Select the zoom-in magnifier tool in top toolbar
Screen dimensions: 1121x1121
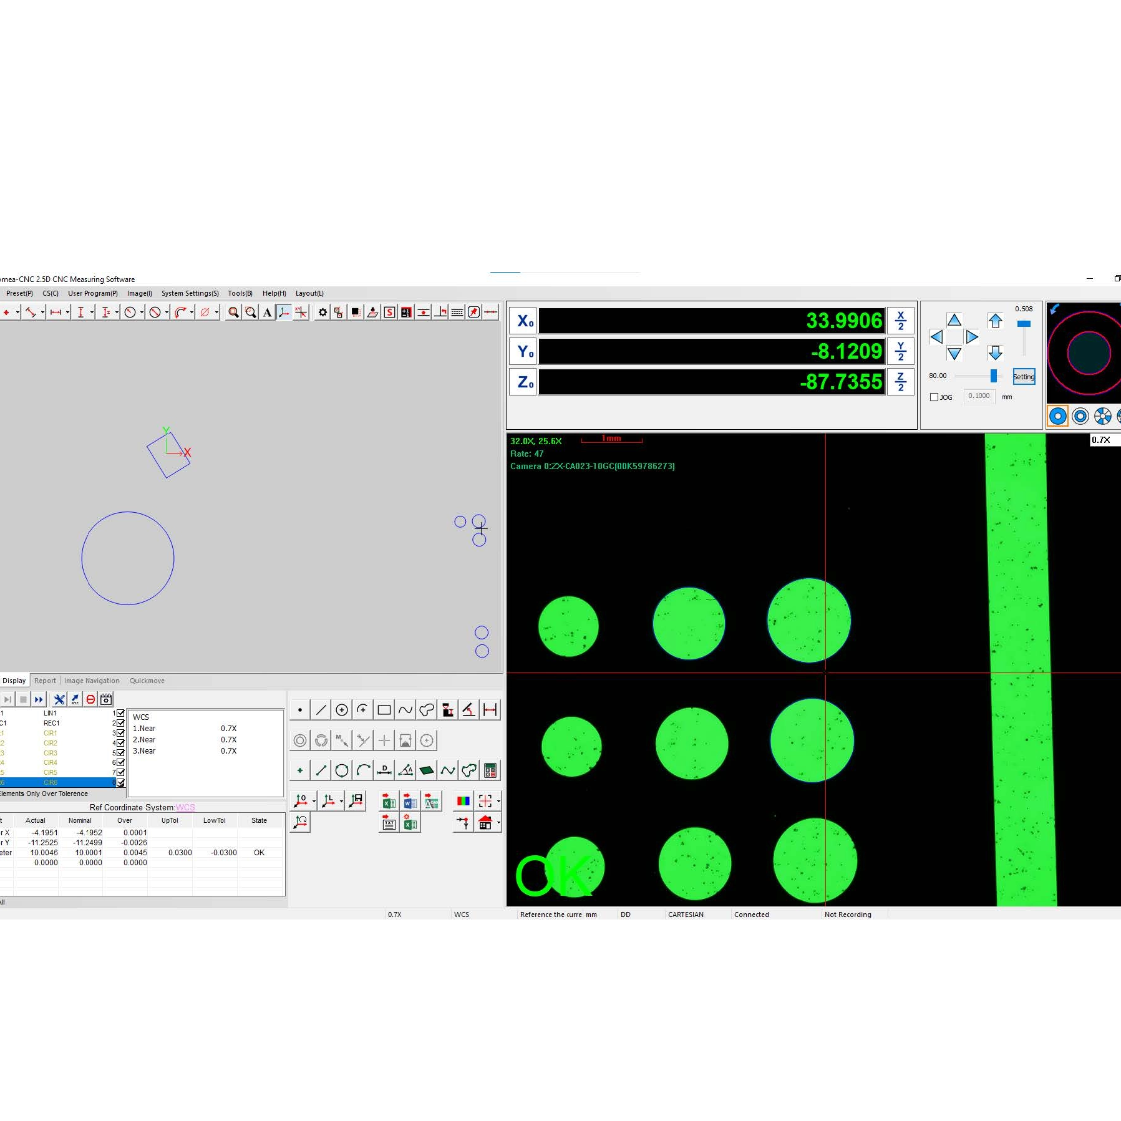[233, 313]
